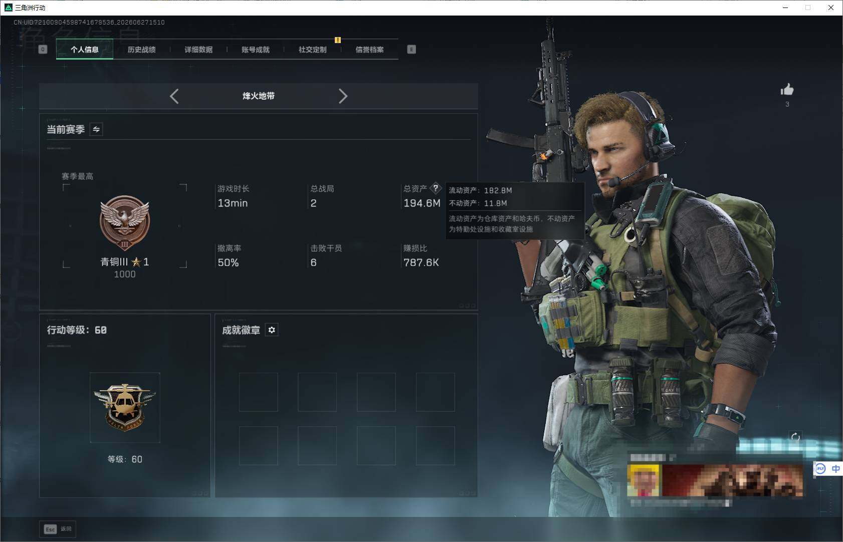The height and width of the screenshot is (542, 843).
Task: Click the 游戏时长 value 13min
Action: pyautogui.click(x=233, y=203)
